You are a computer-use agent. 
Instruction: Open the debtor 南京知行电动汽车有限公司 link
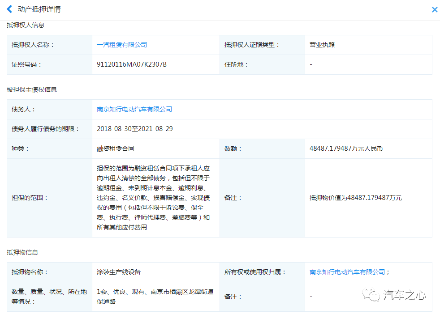tap(134, 109)
